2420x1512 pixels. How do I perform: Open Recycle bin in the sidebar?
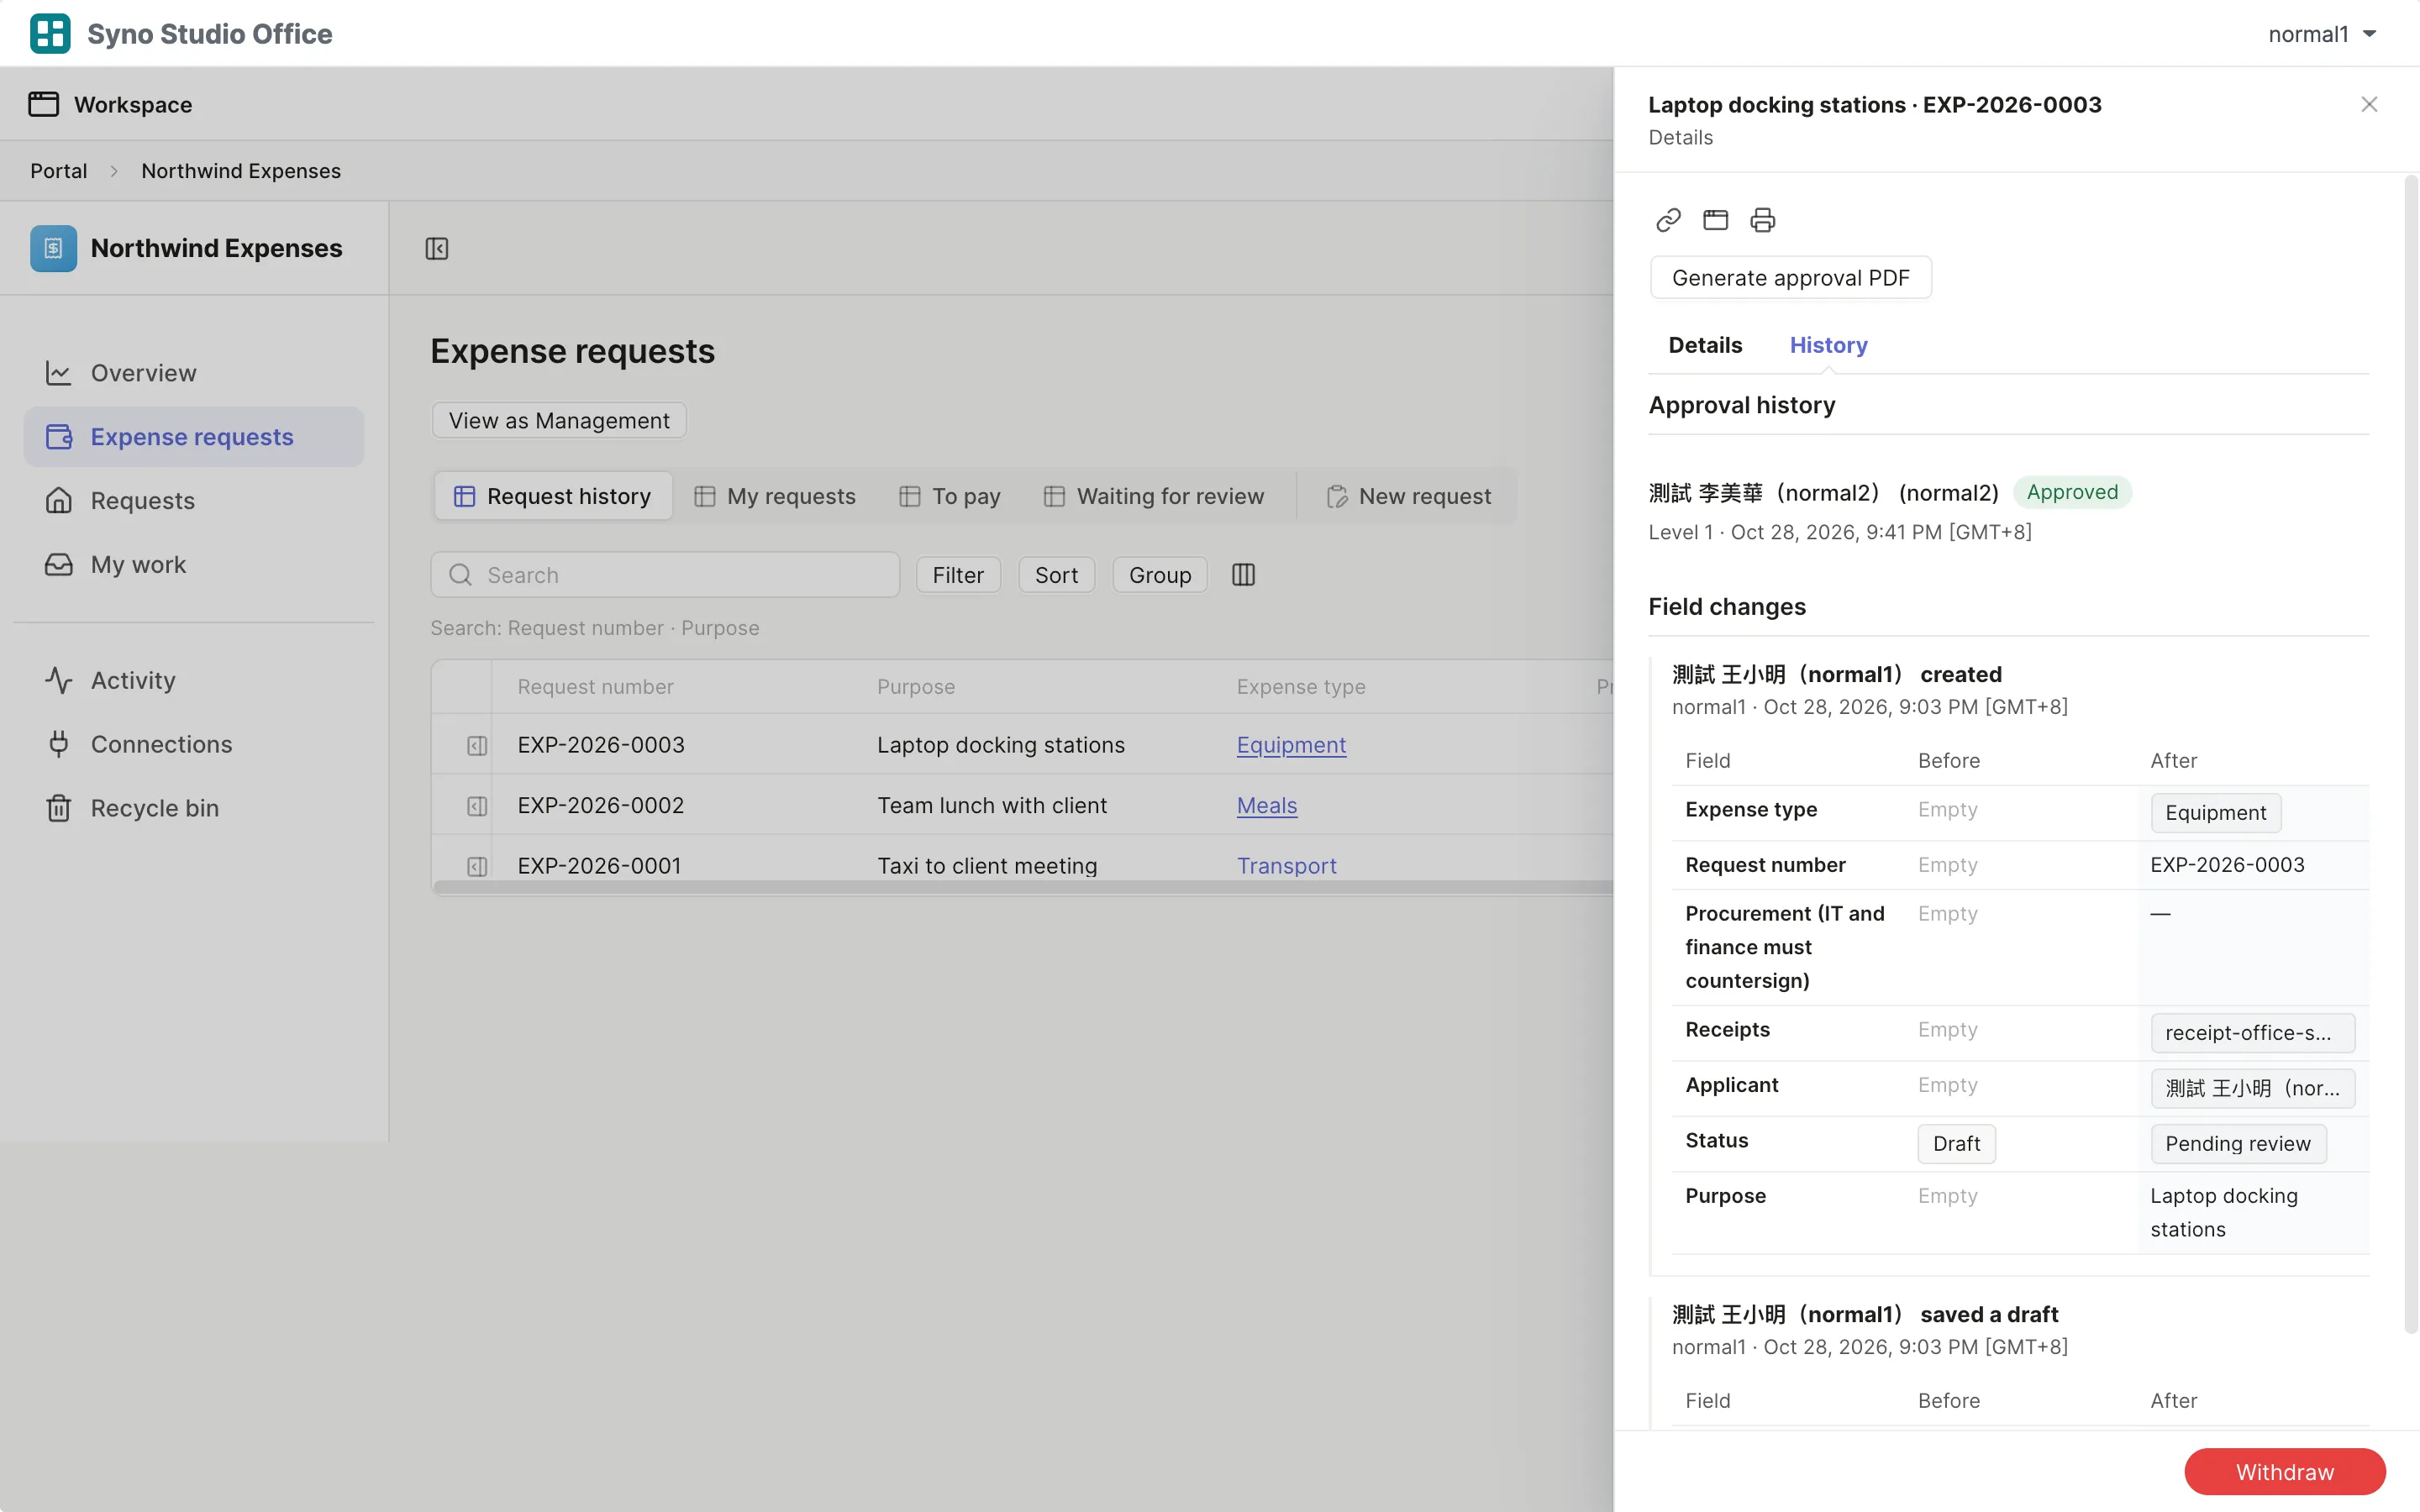pos(194,808)
